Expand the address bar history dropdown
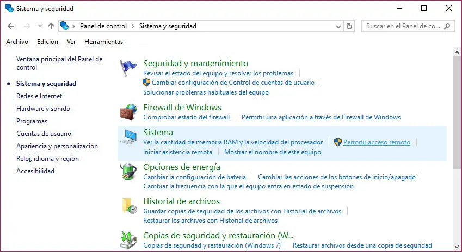The height and width of the screenshot is (252, 462). click(x=338, y=27)
